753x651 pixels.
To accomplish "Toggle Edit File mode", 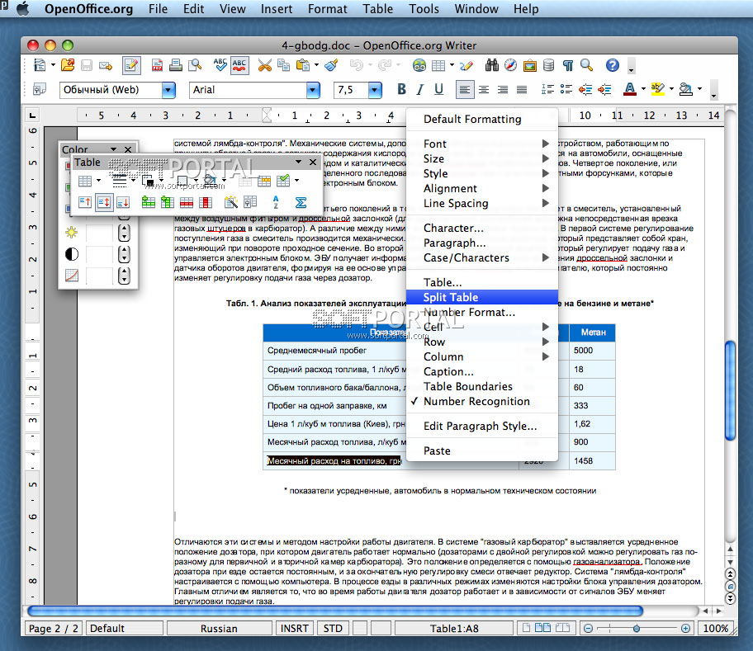I will click(x=131, y=65).
